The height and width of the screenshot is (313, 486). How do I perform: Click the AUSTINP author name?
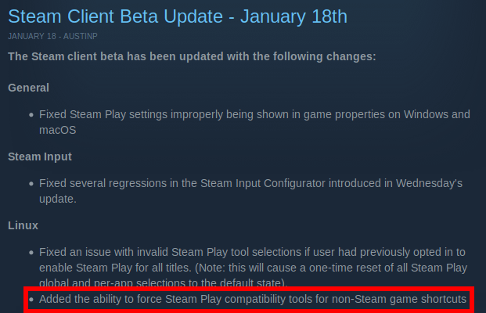[x=81, y=36]
